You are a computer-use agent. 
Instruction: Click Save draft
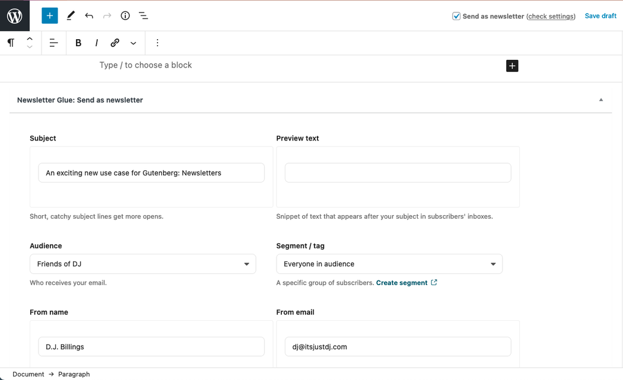pos(600,16)
